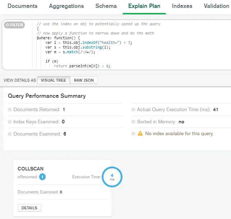
Task: Click info icon beside Documents Examined summary
Action: pos(10,134)
